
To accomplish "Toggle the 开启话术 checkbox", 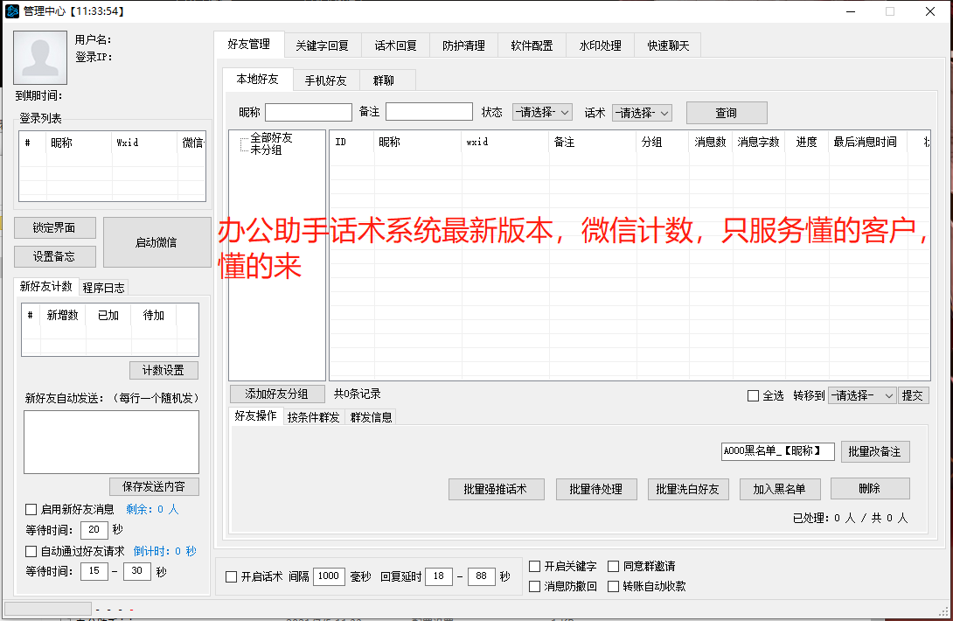I will tap(231, 576).
